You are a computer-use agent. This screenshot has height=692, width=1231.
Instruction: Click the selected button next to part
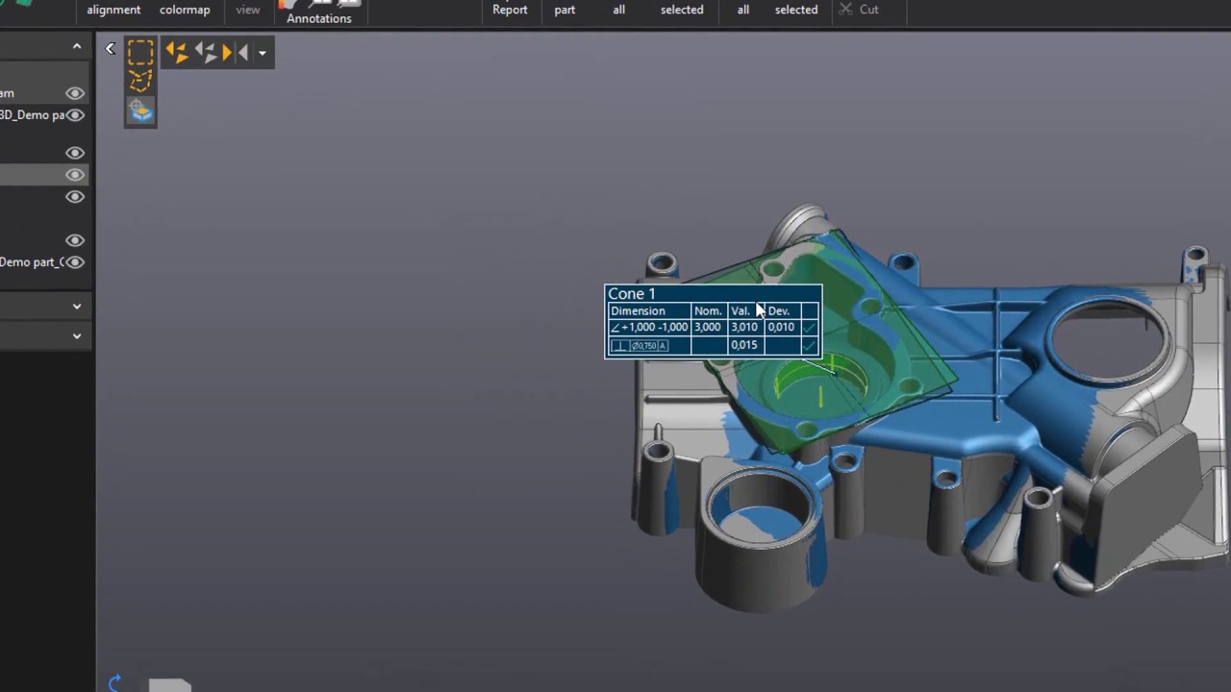(682, 10)
